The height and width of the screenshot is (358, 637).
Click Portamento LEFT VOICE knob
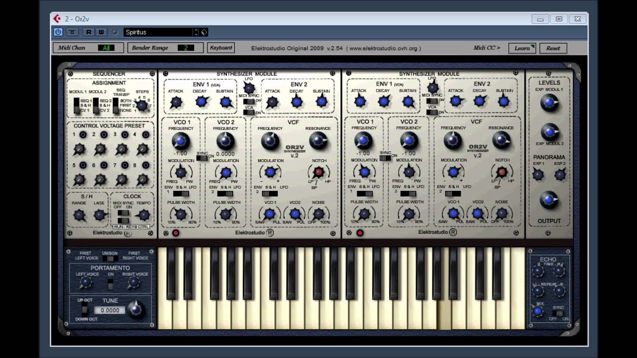coord(86,282)
